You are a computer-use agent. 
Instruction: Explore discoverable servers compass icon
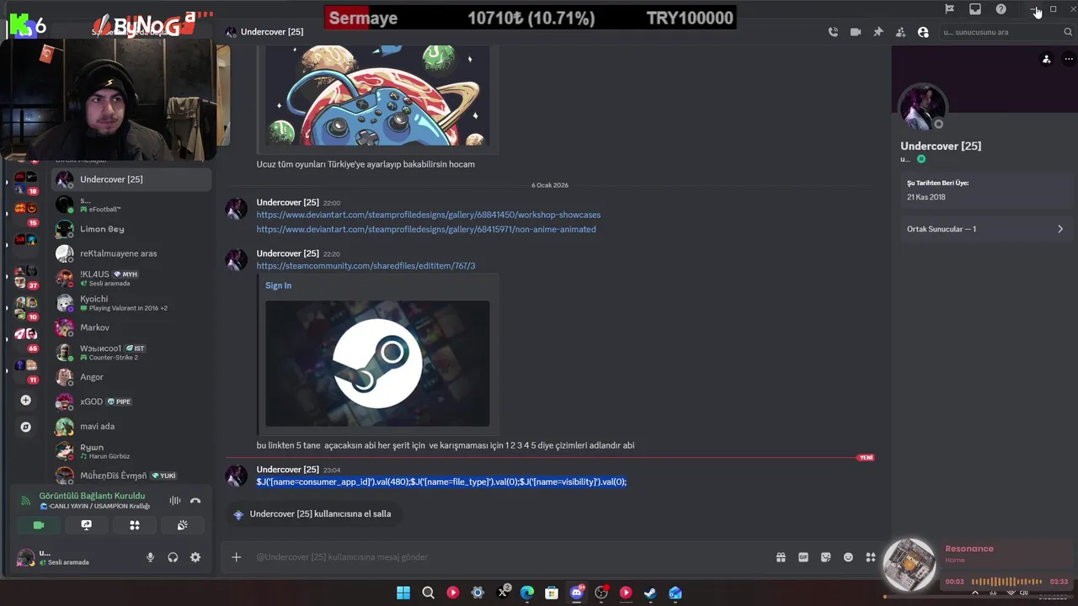coord(25,427)
